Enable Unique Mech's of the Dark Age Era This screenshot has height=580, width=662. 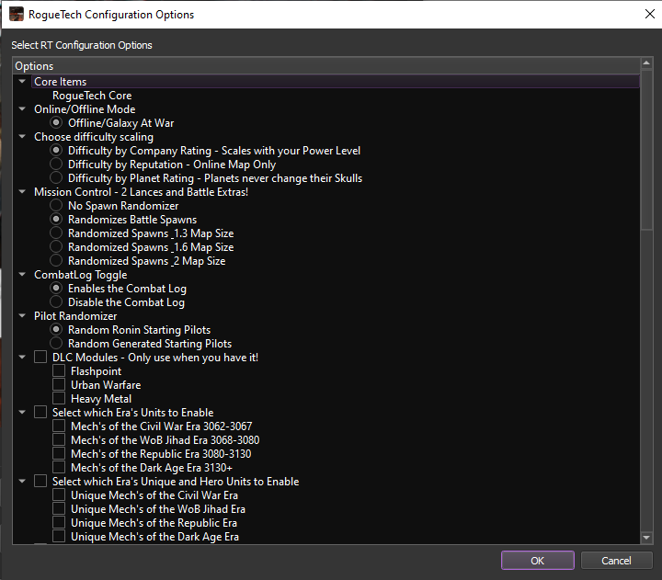pyautogui.click(x=59, y=536)
